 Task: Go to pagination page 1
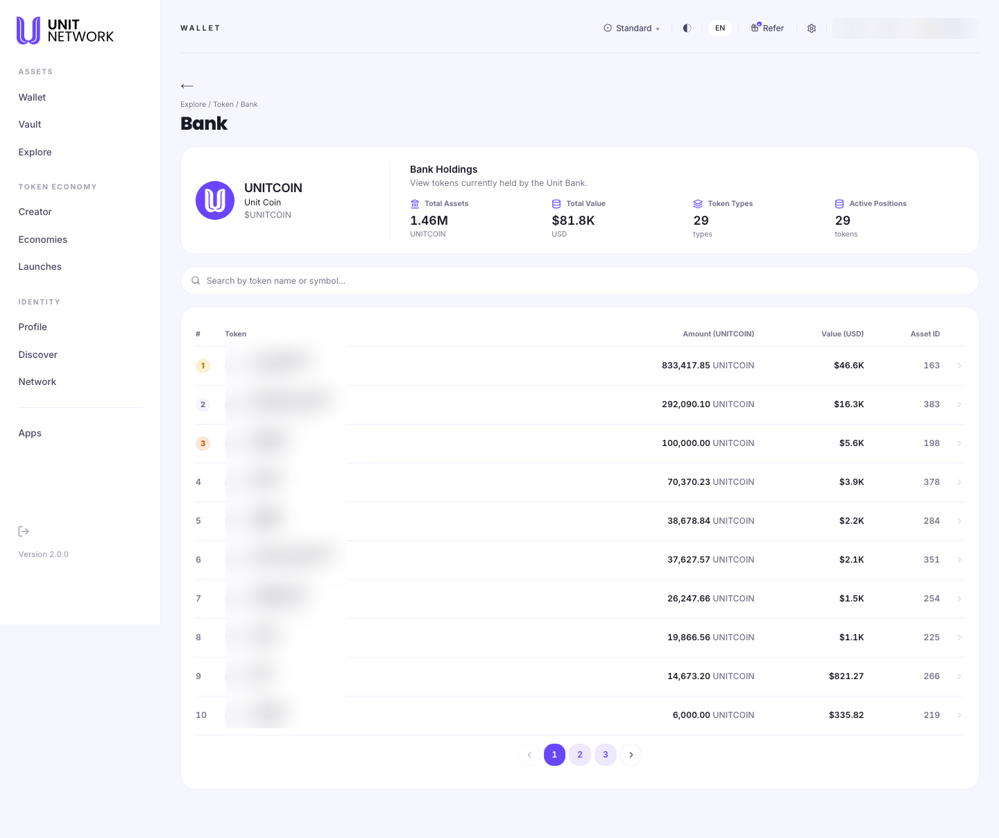[x=554, y=755]
